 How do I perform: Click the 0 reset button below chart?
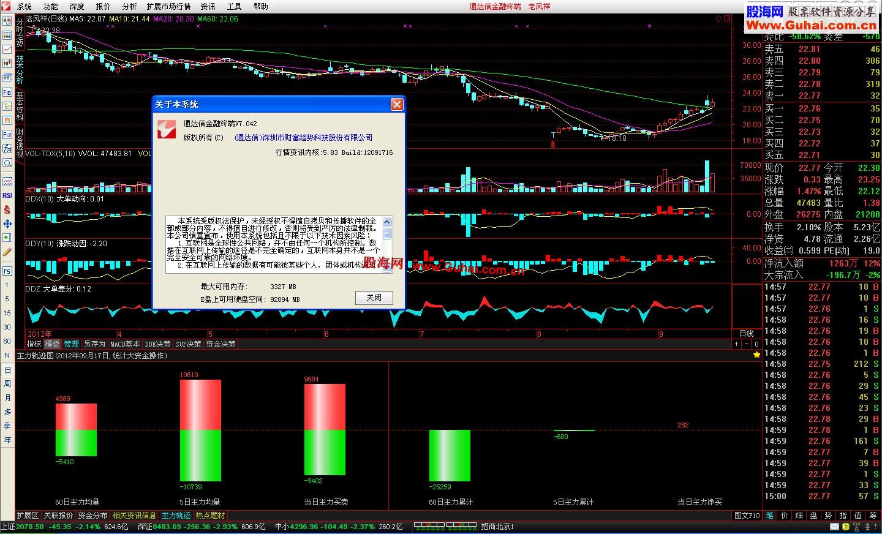click(x=756, y=344)
